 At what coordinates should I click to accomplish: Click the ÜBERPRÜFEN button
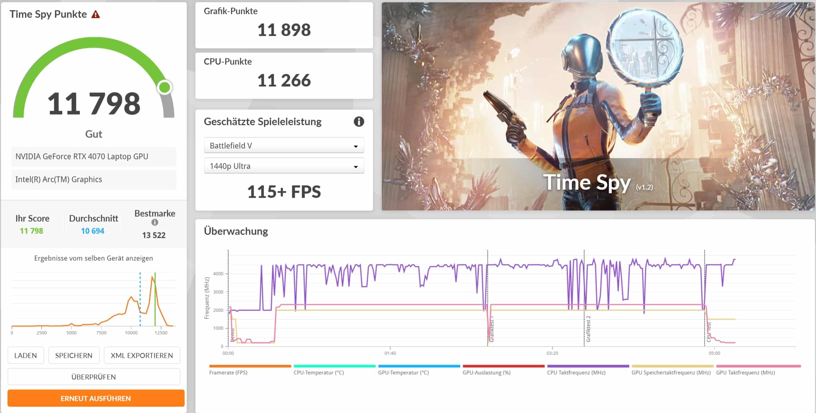pos(94,377)
